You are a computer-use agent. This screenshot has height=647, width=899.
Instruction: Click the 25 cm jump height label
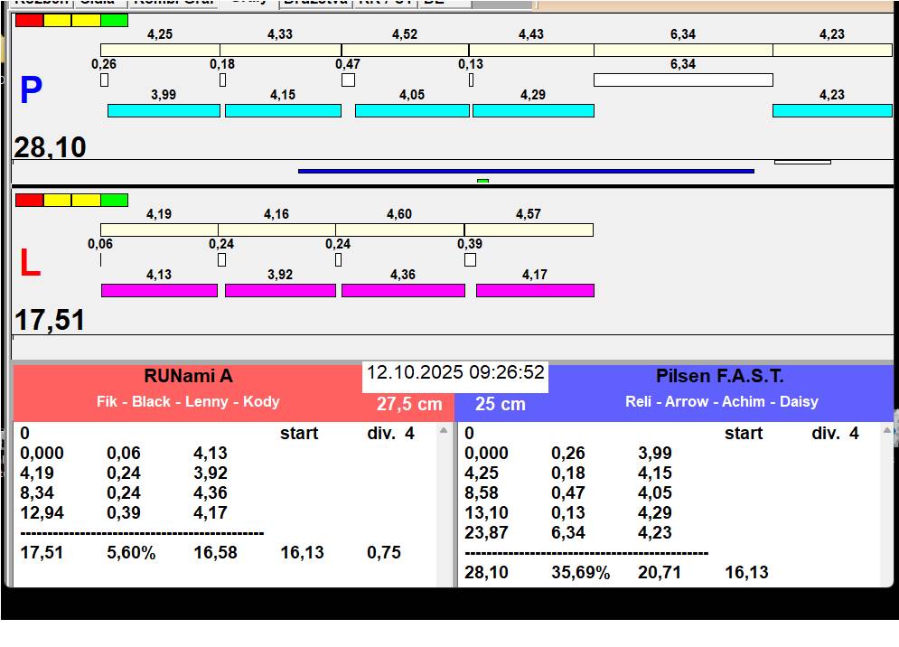click(501, 404)
